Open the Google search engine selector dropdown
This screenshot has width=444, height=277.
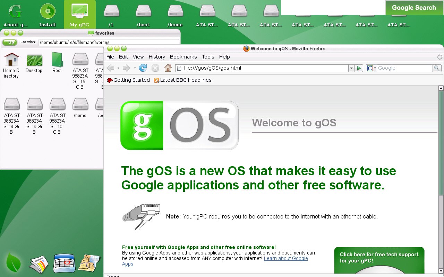pos(372,68)
